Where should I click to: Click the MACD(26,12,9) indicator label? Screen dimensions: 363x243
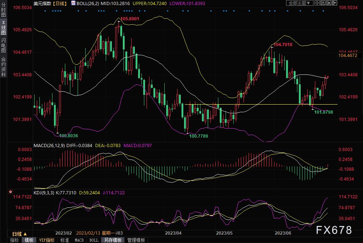[x=49, y=146]
